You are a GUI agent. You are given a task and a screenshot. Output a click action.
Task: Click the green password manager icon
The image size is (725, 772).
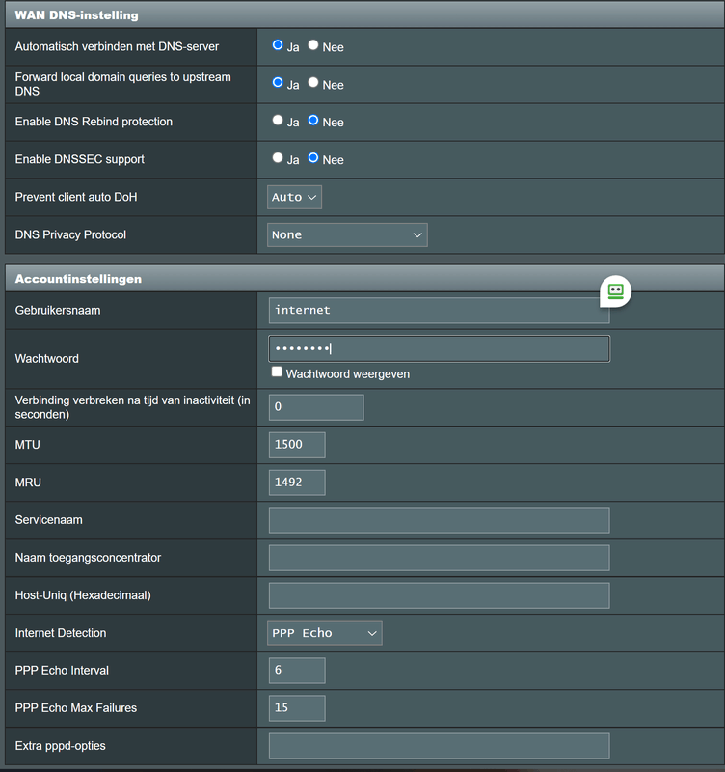(x=615, y=289)
